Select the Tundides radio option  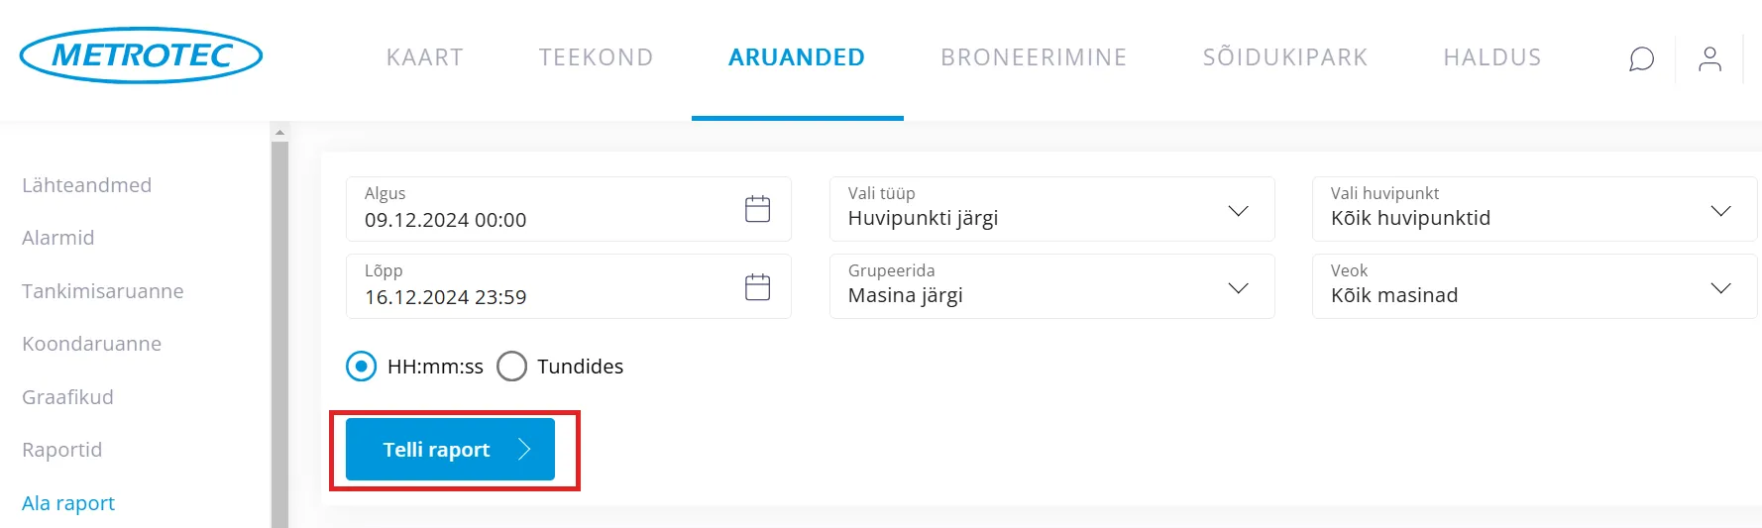(x=512, y=367)
